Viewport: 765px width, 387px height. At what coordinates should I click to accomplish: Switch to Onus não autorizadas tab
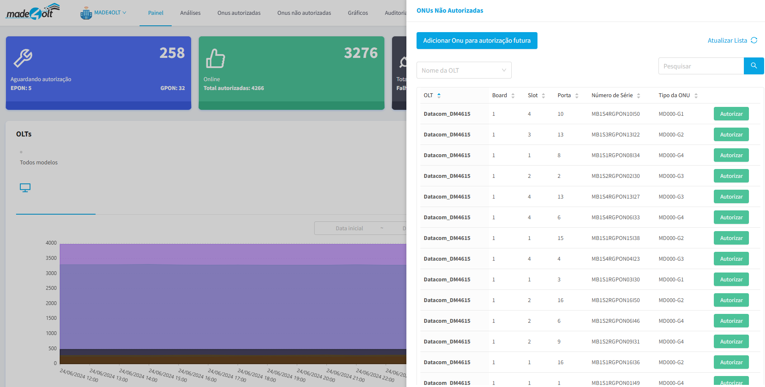(304, 13)
